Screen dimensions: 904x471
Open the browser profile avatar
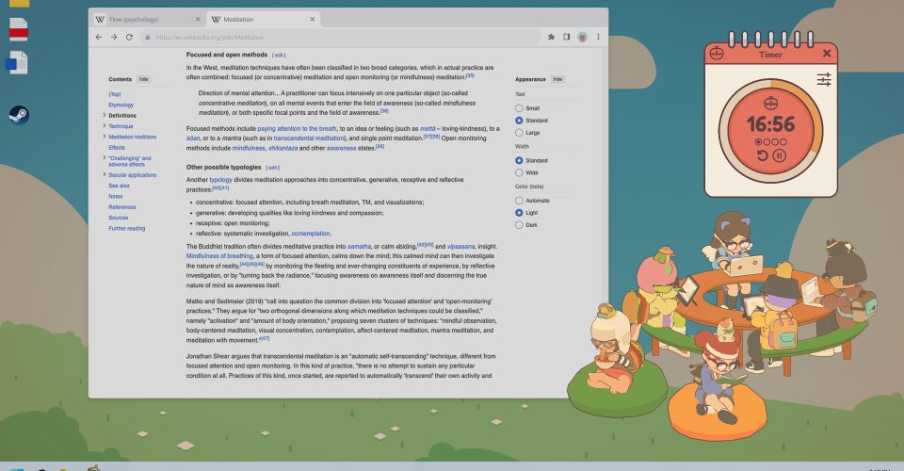[x=582, y=37]
